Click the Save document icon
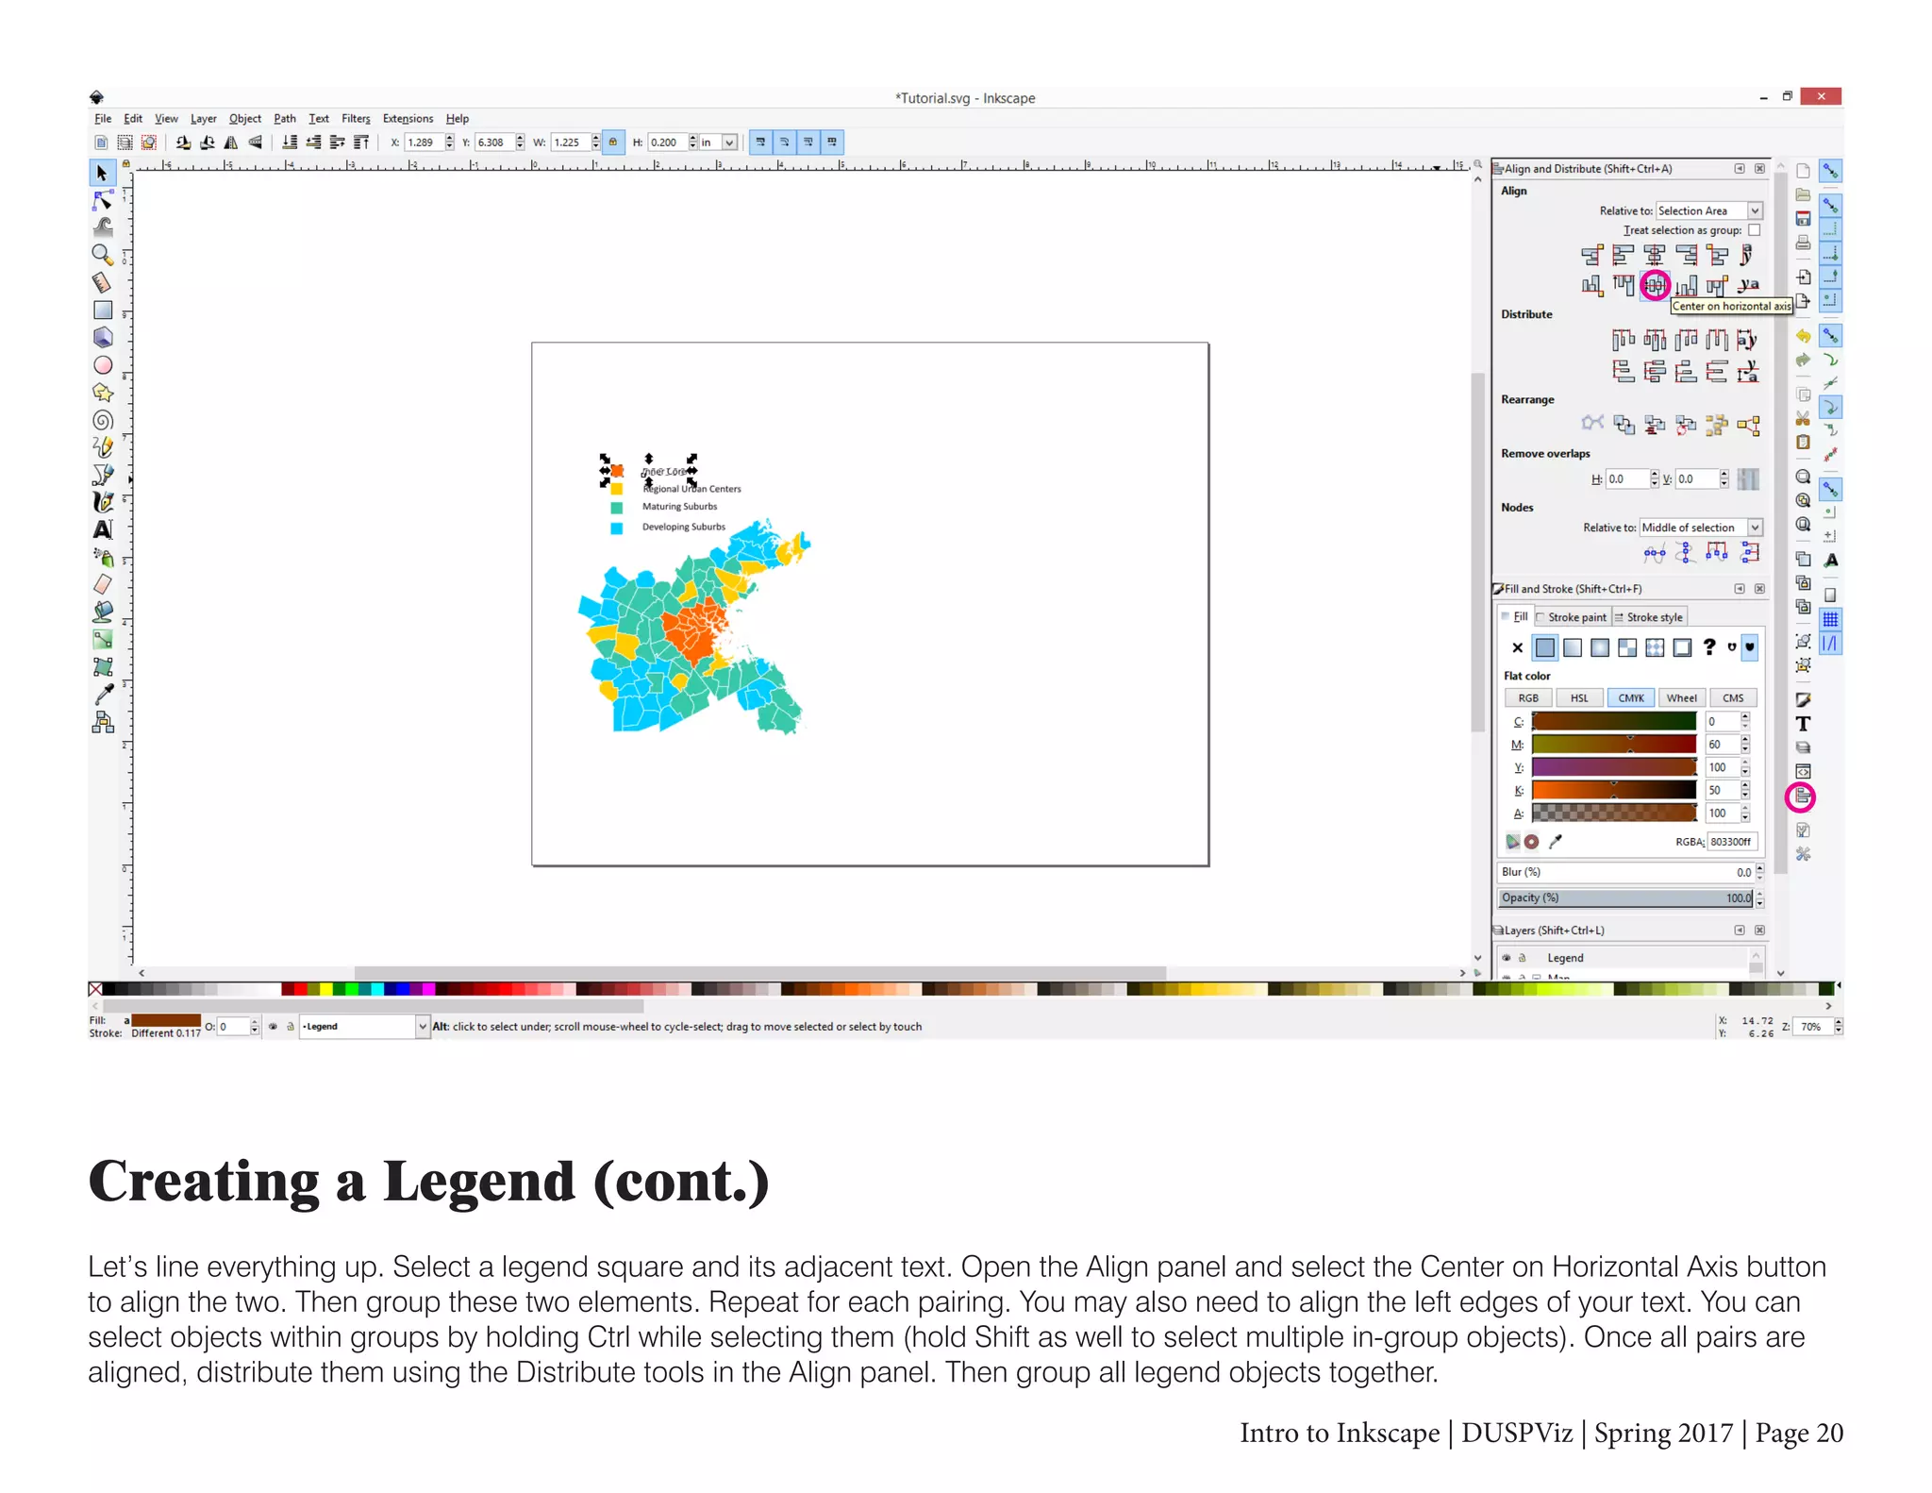Screen dimensions: 1932x1493 point(1803,219)
